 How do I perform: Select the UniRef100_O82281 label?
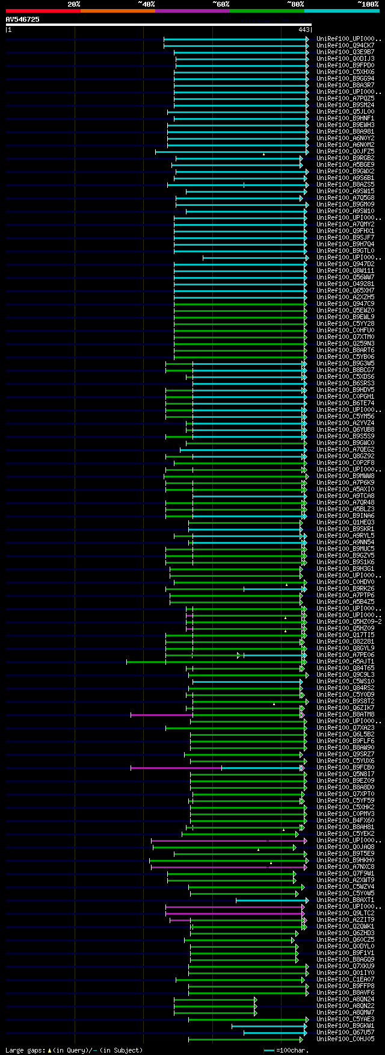pyautogui.click(x=345, y=641)
